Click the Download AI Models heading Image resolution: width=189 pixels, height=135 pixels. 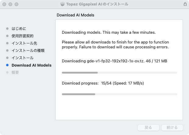pos(76,15)
